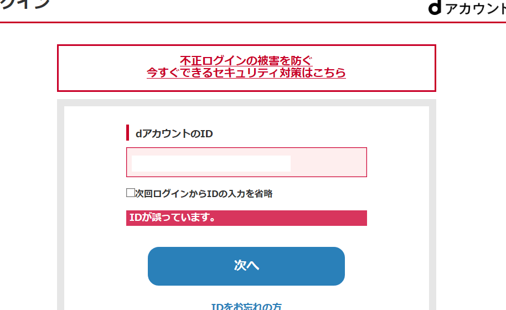Viewport: 506px width, 310px height.
Task: Click the IDが誤っています。 error banner
Action: 246,218
